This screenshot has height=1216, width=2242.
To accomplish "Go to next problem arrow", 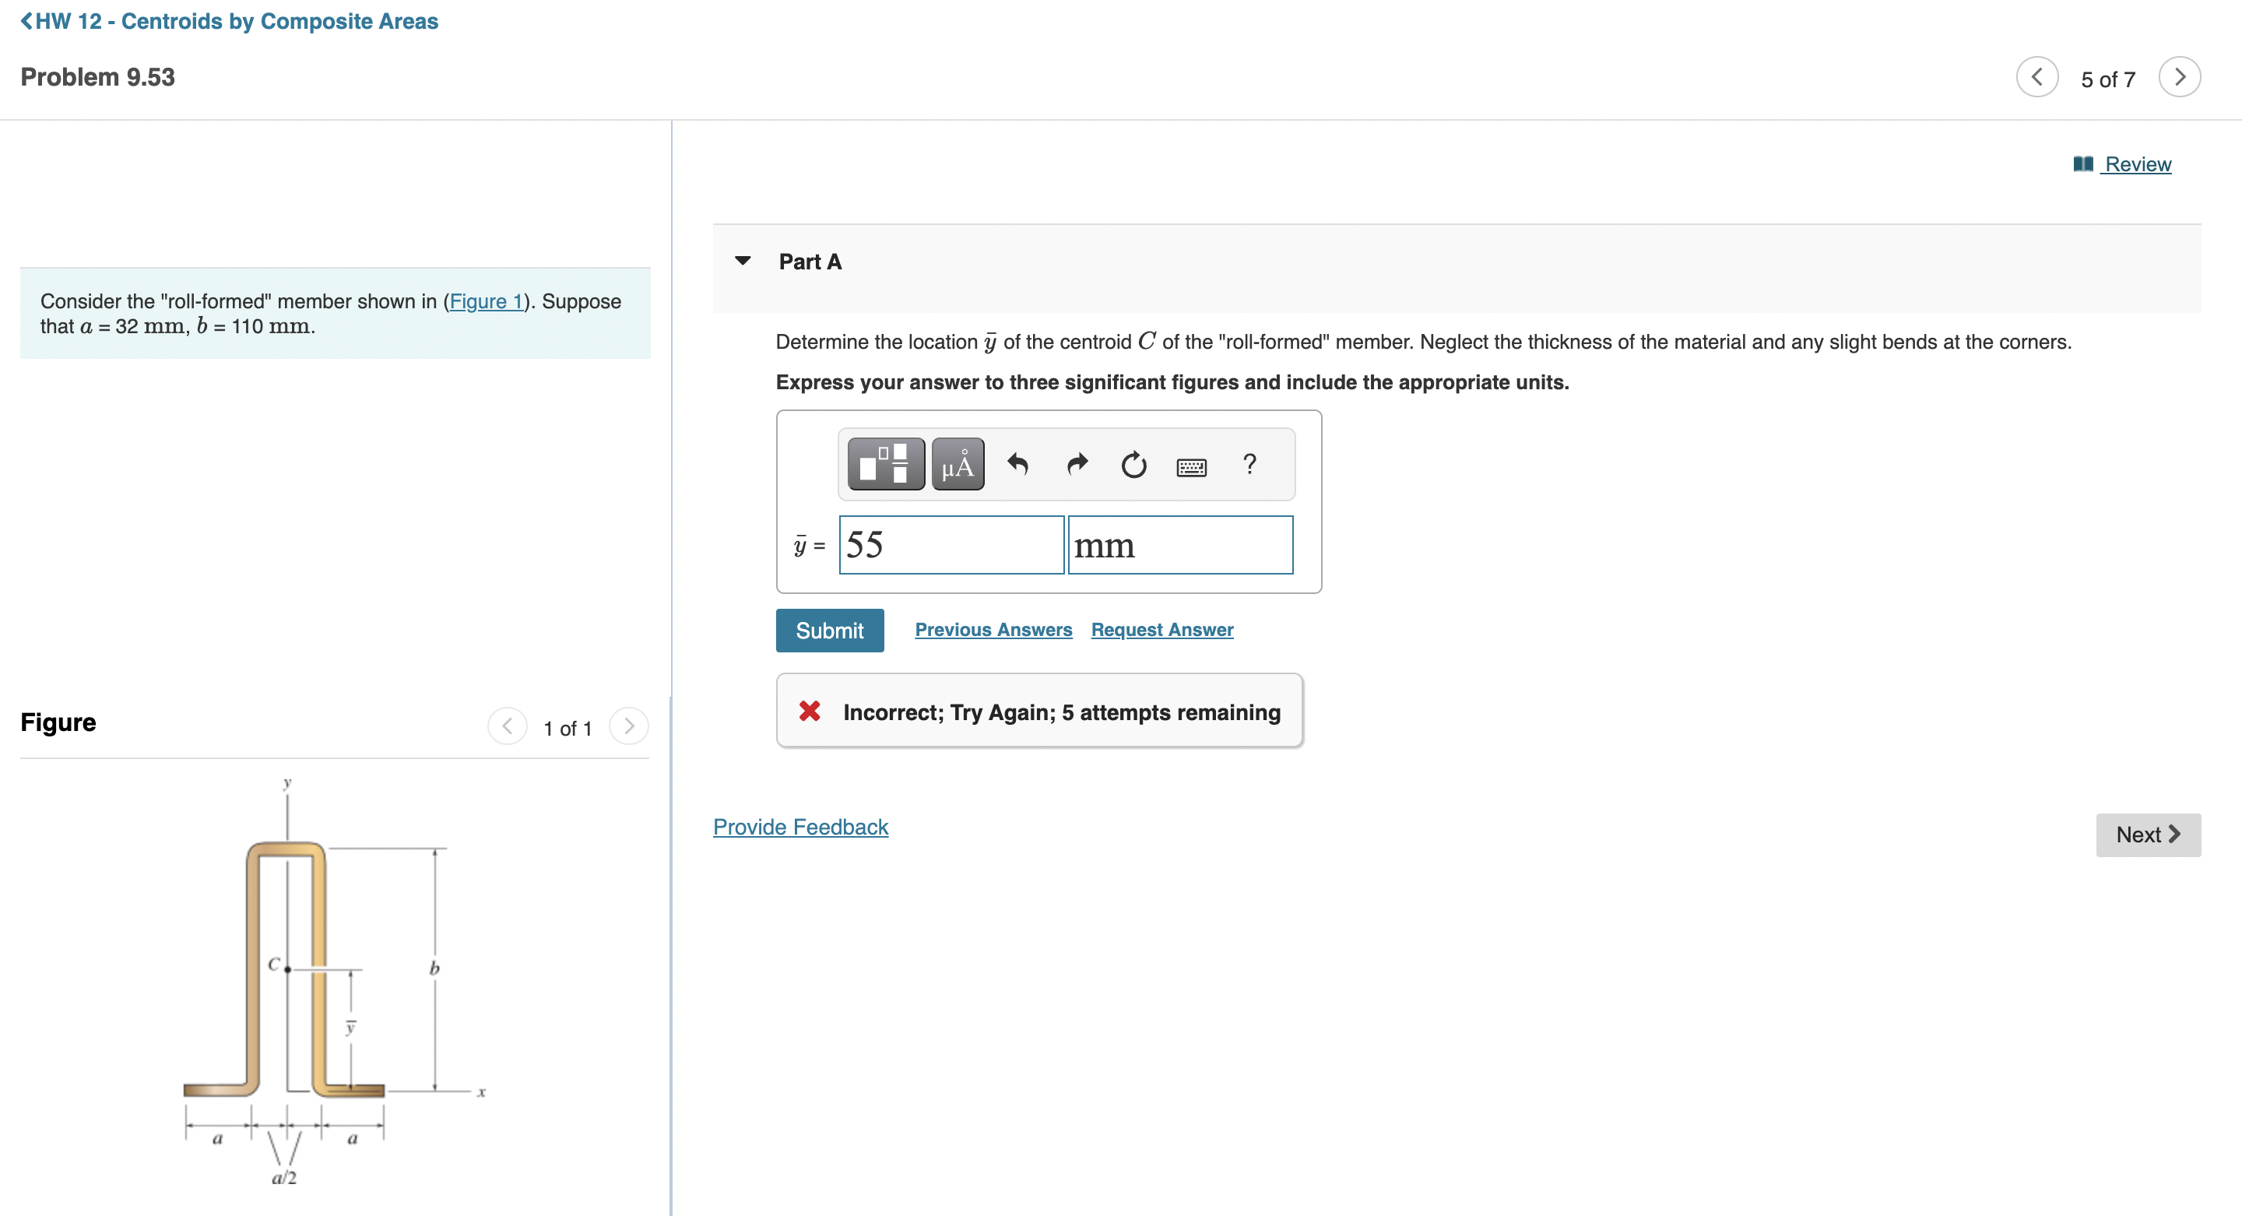I will coord(2178,78).
